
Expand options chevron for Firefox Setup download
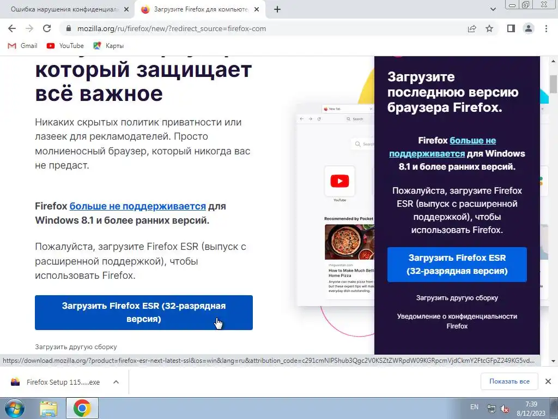pyautogui.click(x=116, y=382)
